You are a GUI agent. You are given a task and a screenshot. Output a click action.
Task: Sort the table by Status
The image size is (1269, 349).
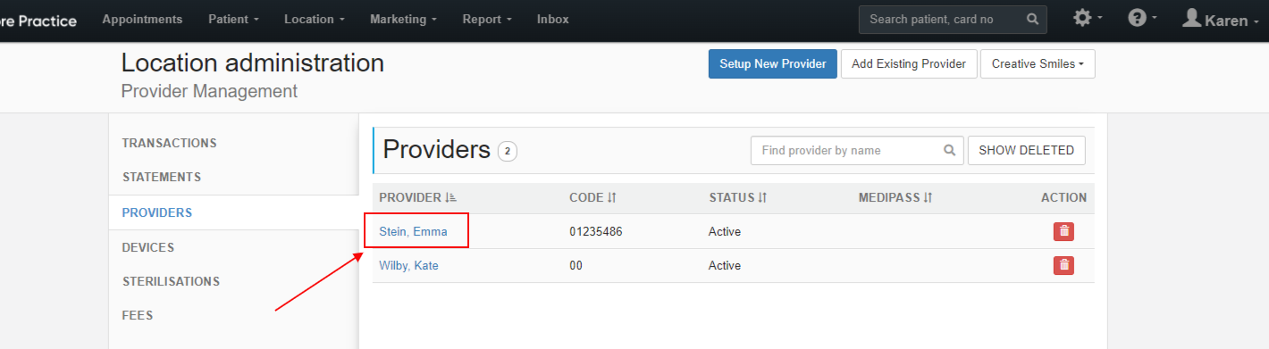point(738,197)
